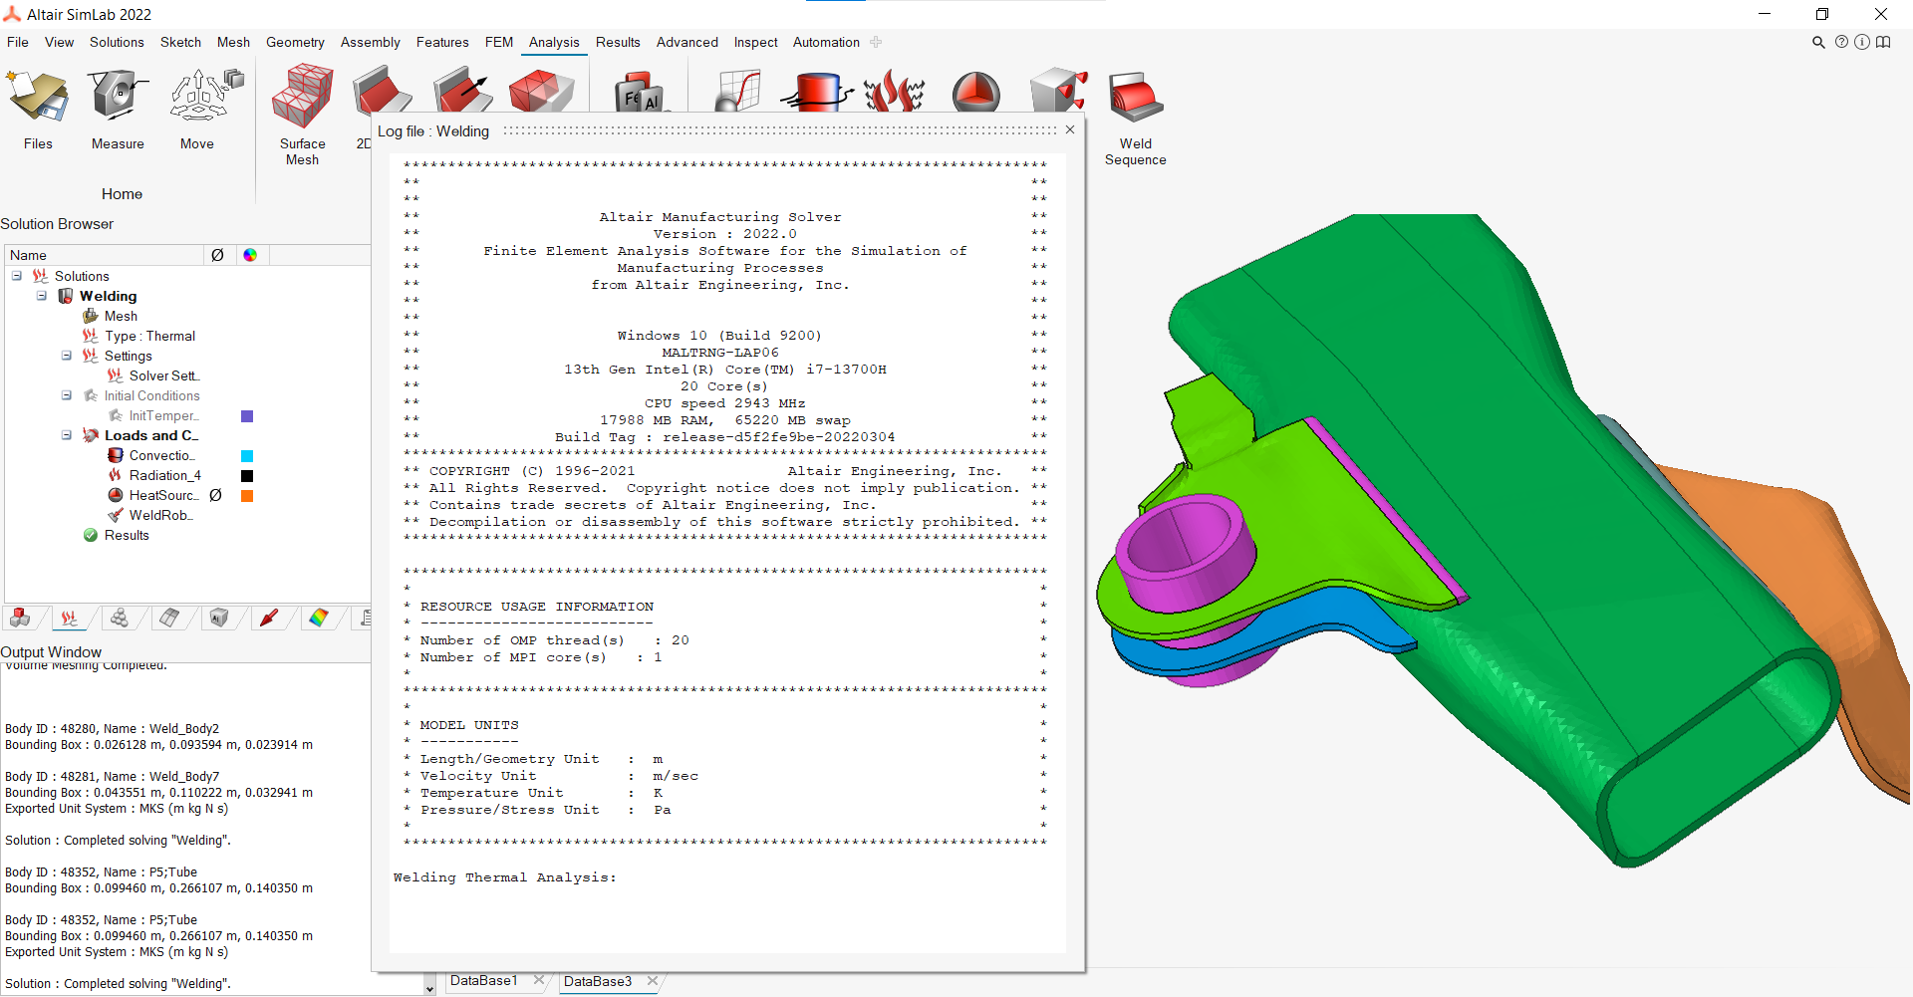Collapse the Welding solution tree node

pos(42,296)
